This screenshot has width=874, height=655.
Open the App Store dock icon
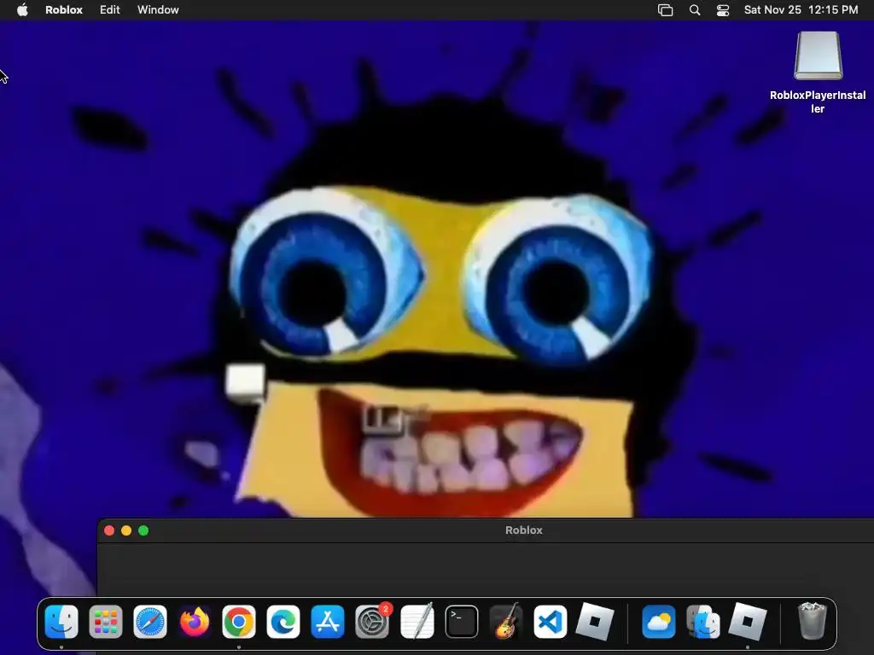click(x=328, y=621)
